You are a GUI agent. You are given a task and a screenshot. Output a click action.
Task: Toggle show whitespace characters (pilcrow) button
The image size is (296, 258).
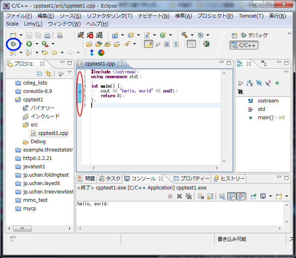[x=176, y=44]
